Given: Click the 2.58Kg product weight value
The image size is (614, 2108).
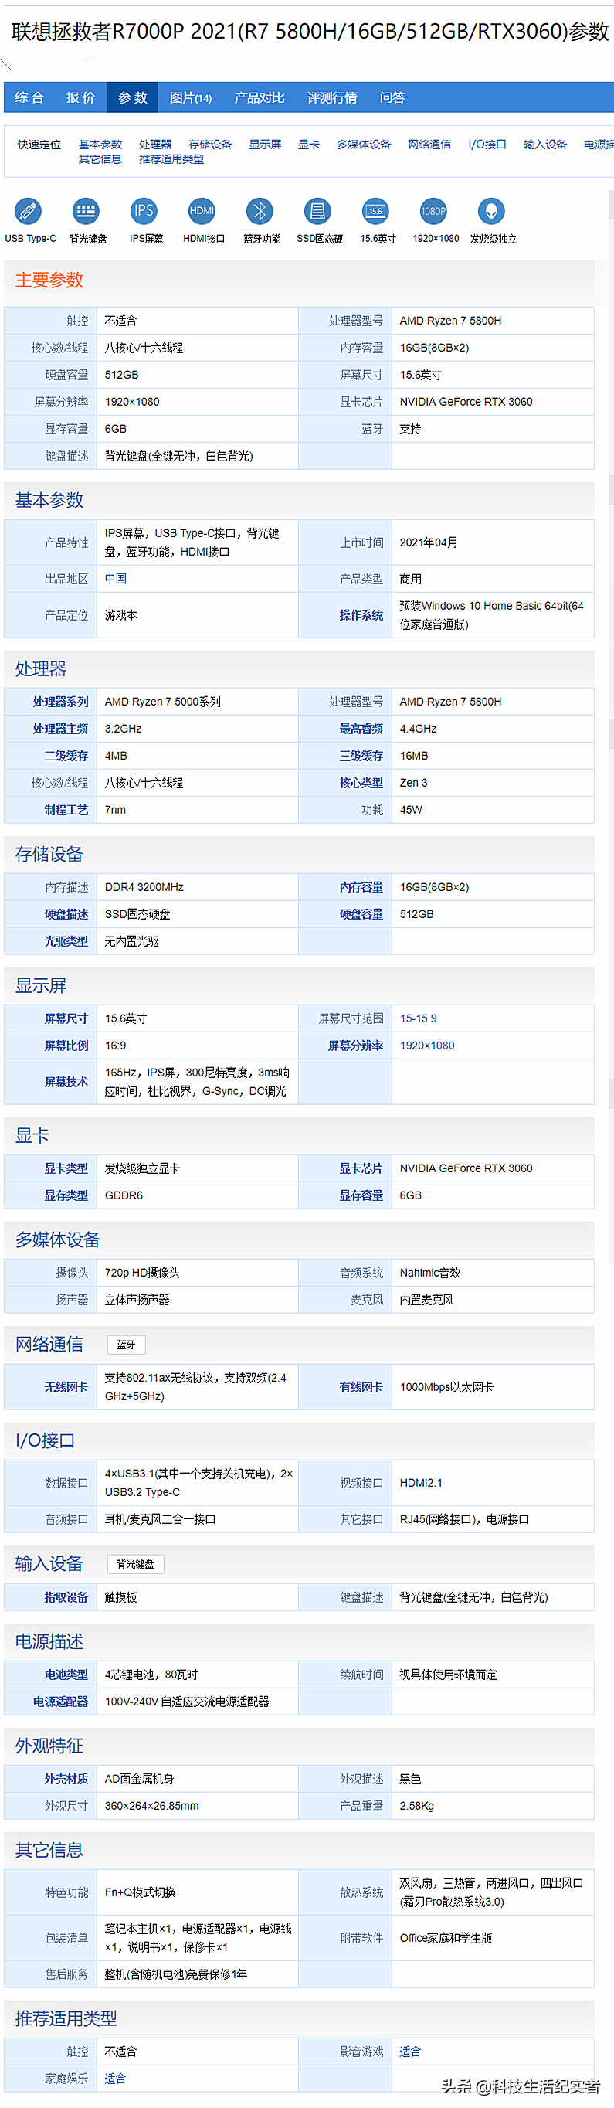Looking at the screenshot, I should point(417,1805).
